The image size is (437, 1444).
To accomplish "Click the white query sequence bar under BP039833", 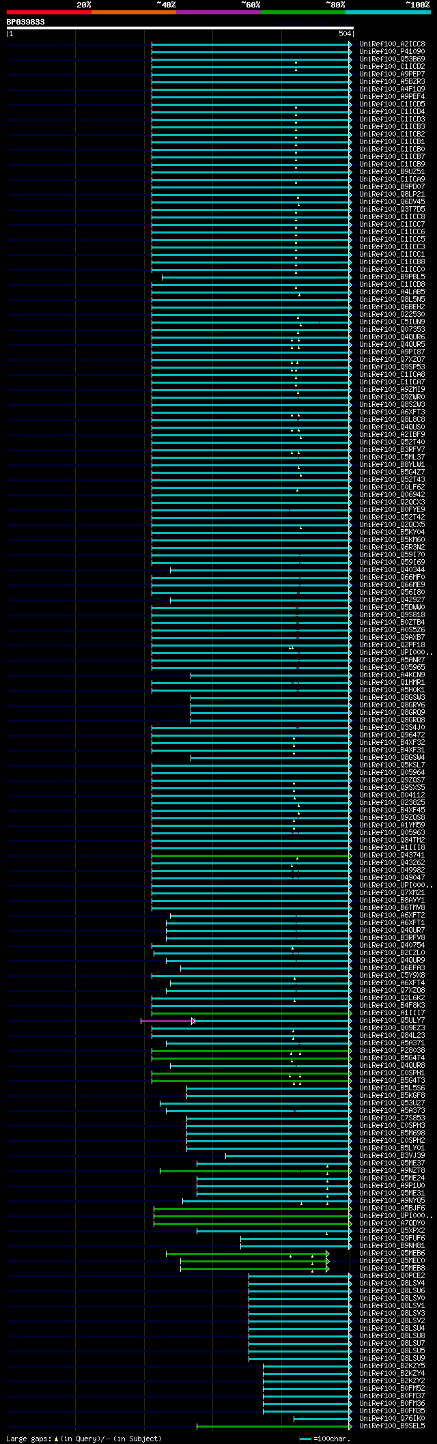I will tap(180, 28).
